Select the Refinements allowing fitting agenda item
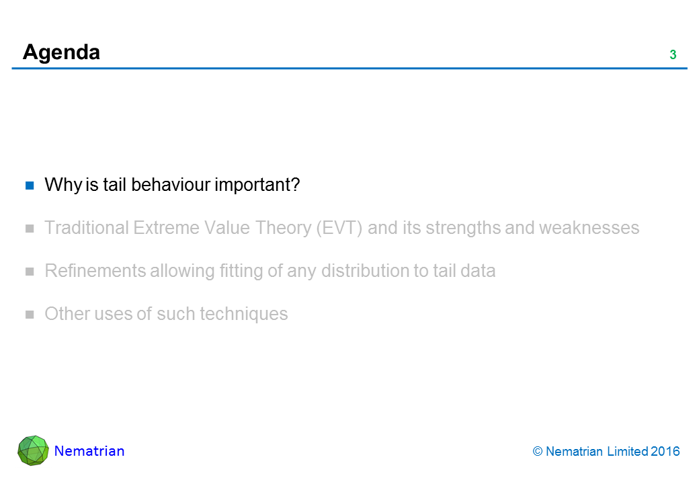 point(270,271)
